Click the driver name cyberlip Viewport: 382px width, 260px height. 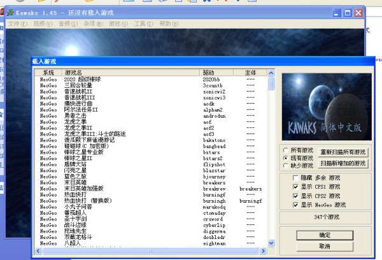(214, 225)
